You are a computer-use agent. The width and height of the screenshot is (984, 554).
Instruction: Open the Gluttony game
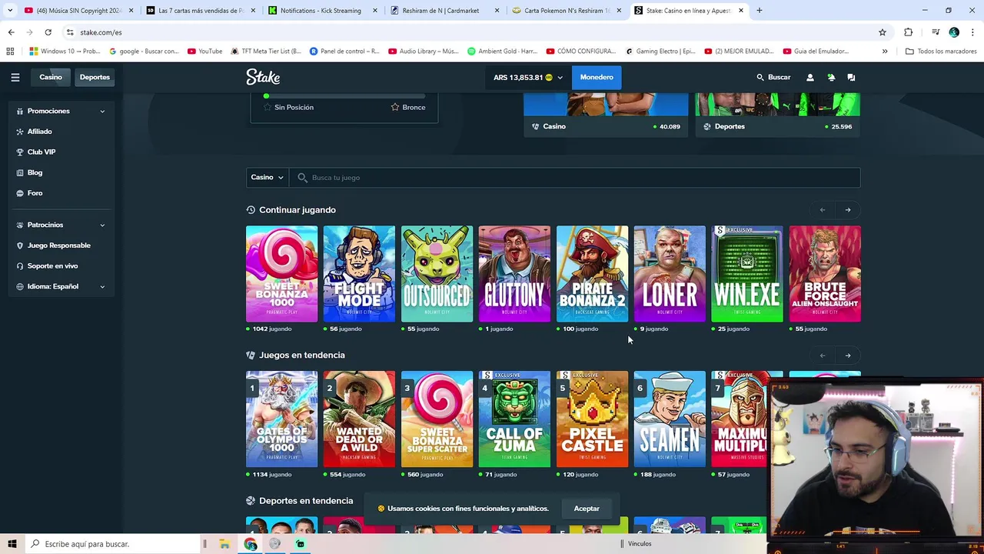514,273
